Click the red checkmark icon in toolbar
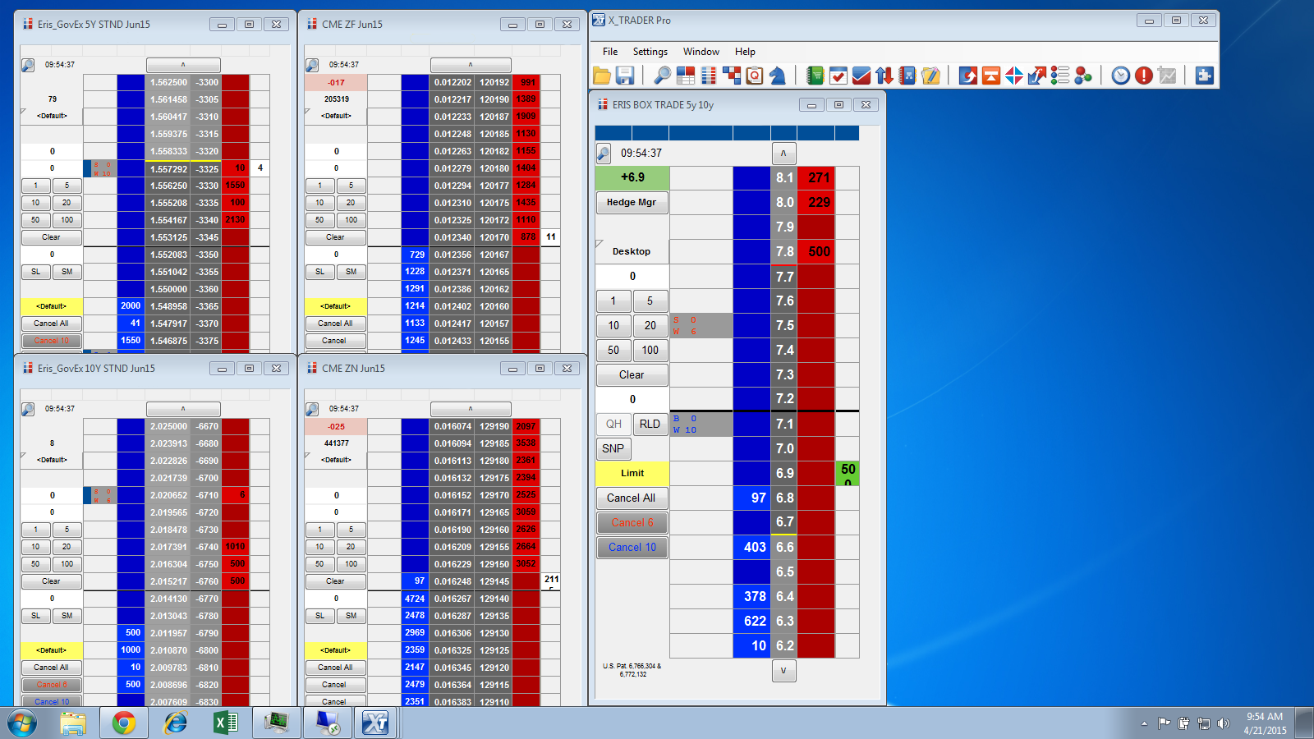The height and width of the screenshot is (739, 1314). pos(861,76)
